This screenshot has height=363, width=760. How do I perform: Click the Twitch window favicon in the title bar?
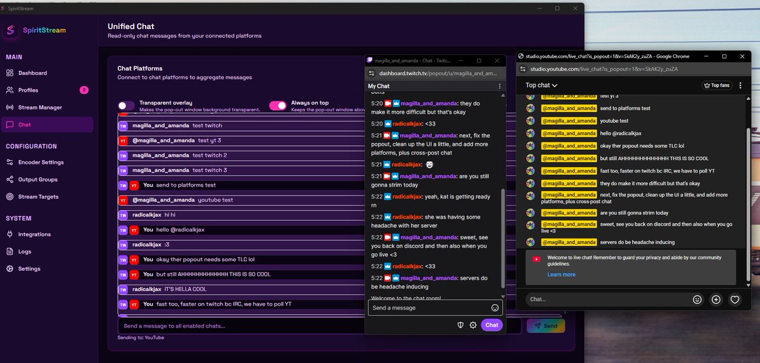[x=370, y=61]
